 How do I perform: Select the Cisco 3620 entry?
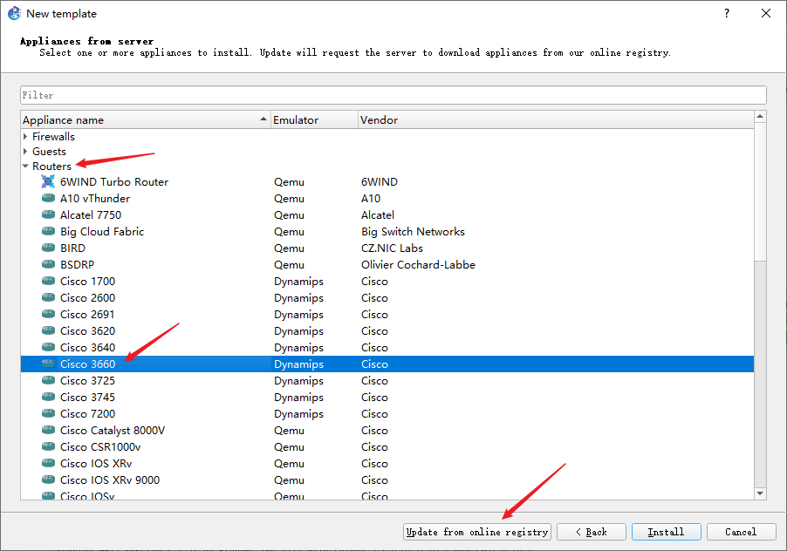[88, 330]
